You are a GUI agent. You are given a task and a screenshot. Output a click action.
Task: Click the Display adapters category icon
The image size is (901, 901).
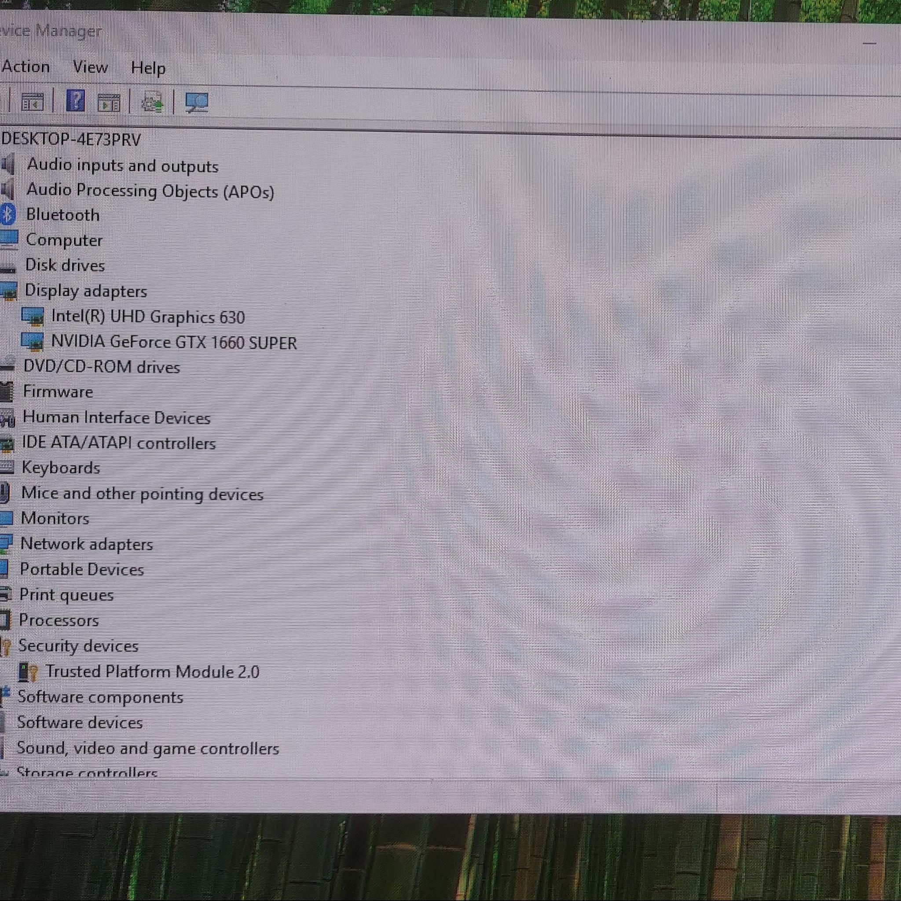(x=9, y=290)
